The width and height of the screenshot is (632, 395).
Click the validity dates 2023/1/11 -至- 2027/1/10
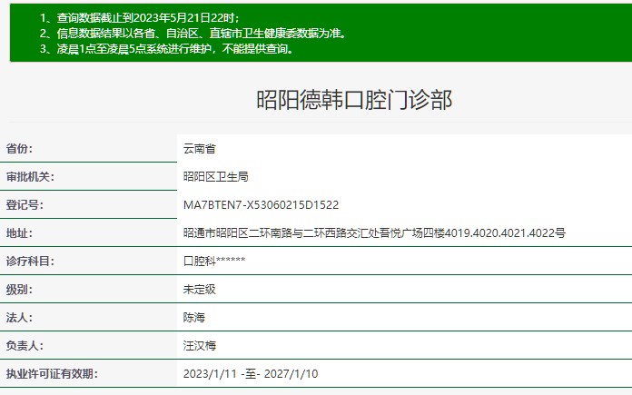click(251, 374)
